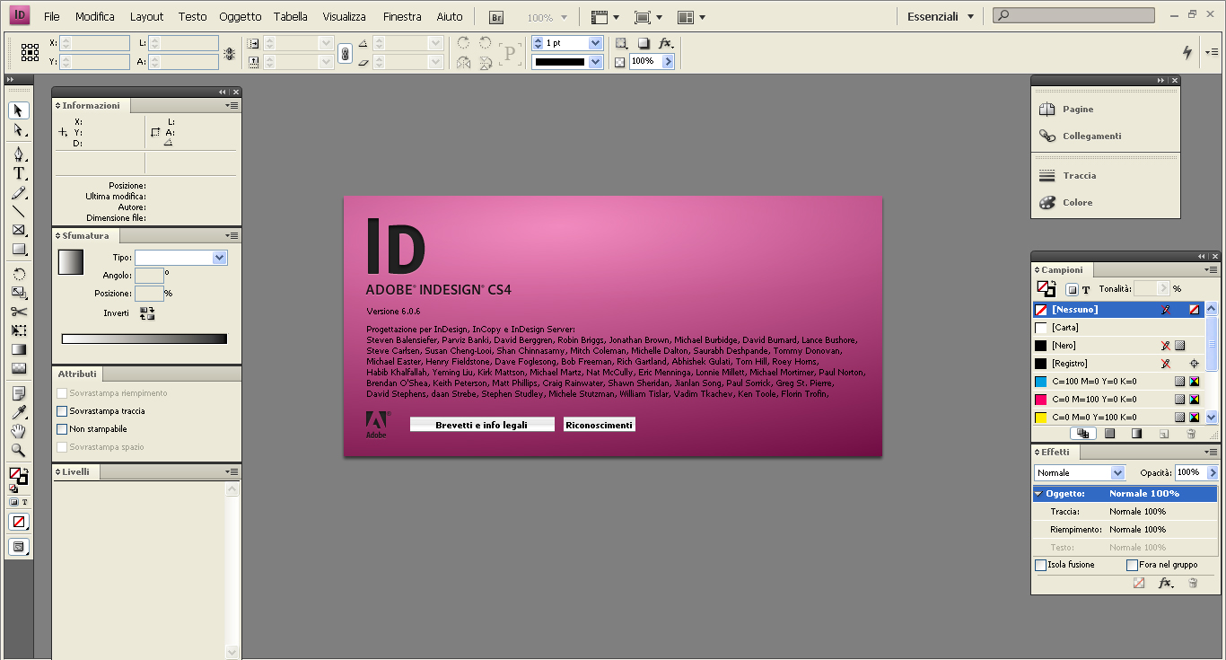Select the Note tool
The height and width of the screenshot is (660, 1226).
(19, 393)
